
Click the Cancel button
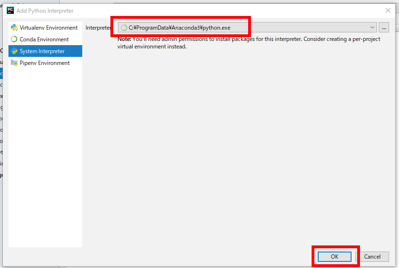tap(372, 257)
